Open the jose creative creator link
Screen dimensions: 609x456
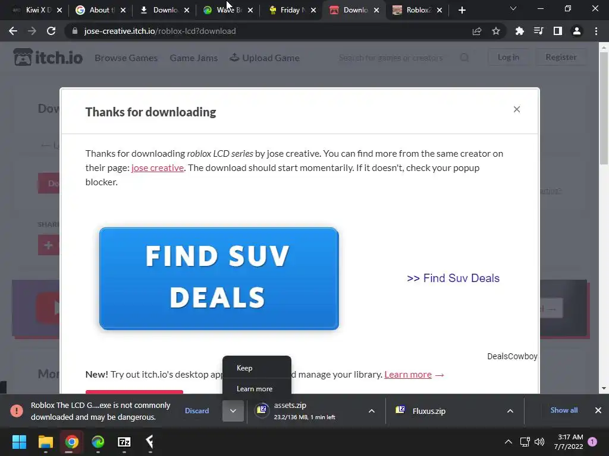click(158, 168)
